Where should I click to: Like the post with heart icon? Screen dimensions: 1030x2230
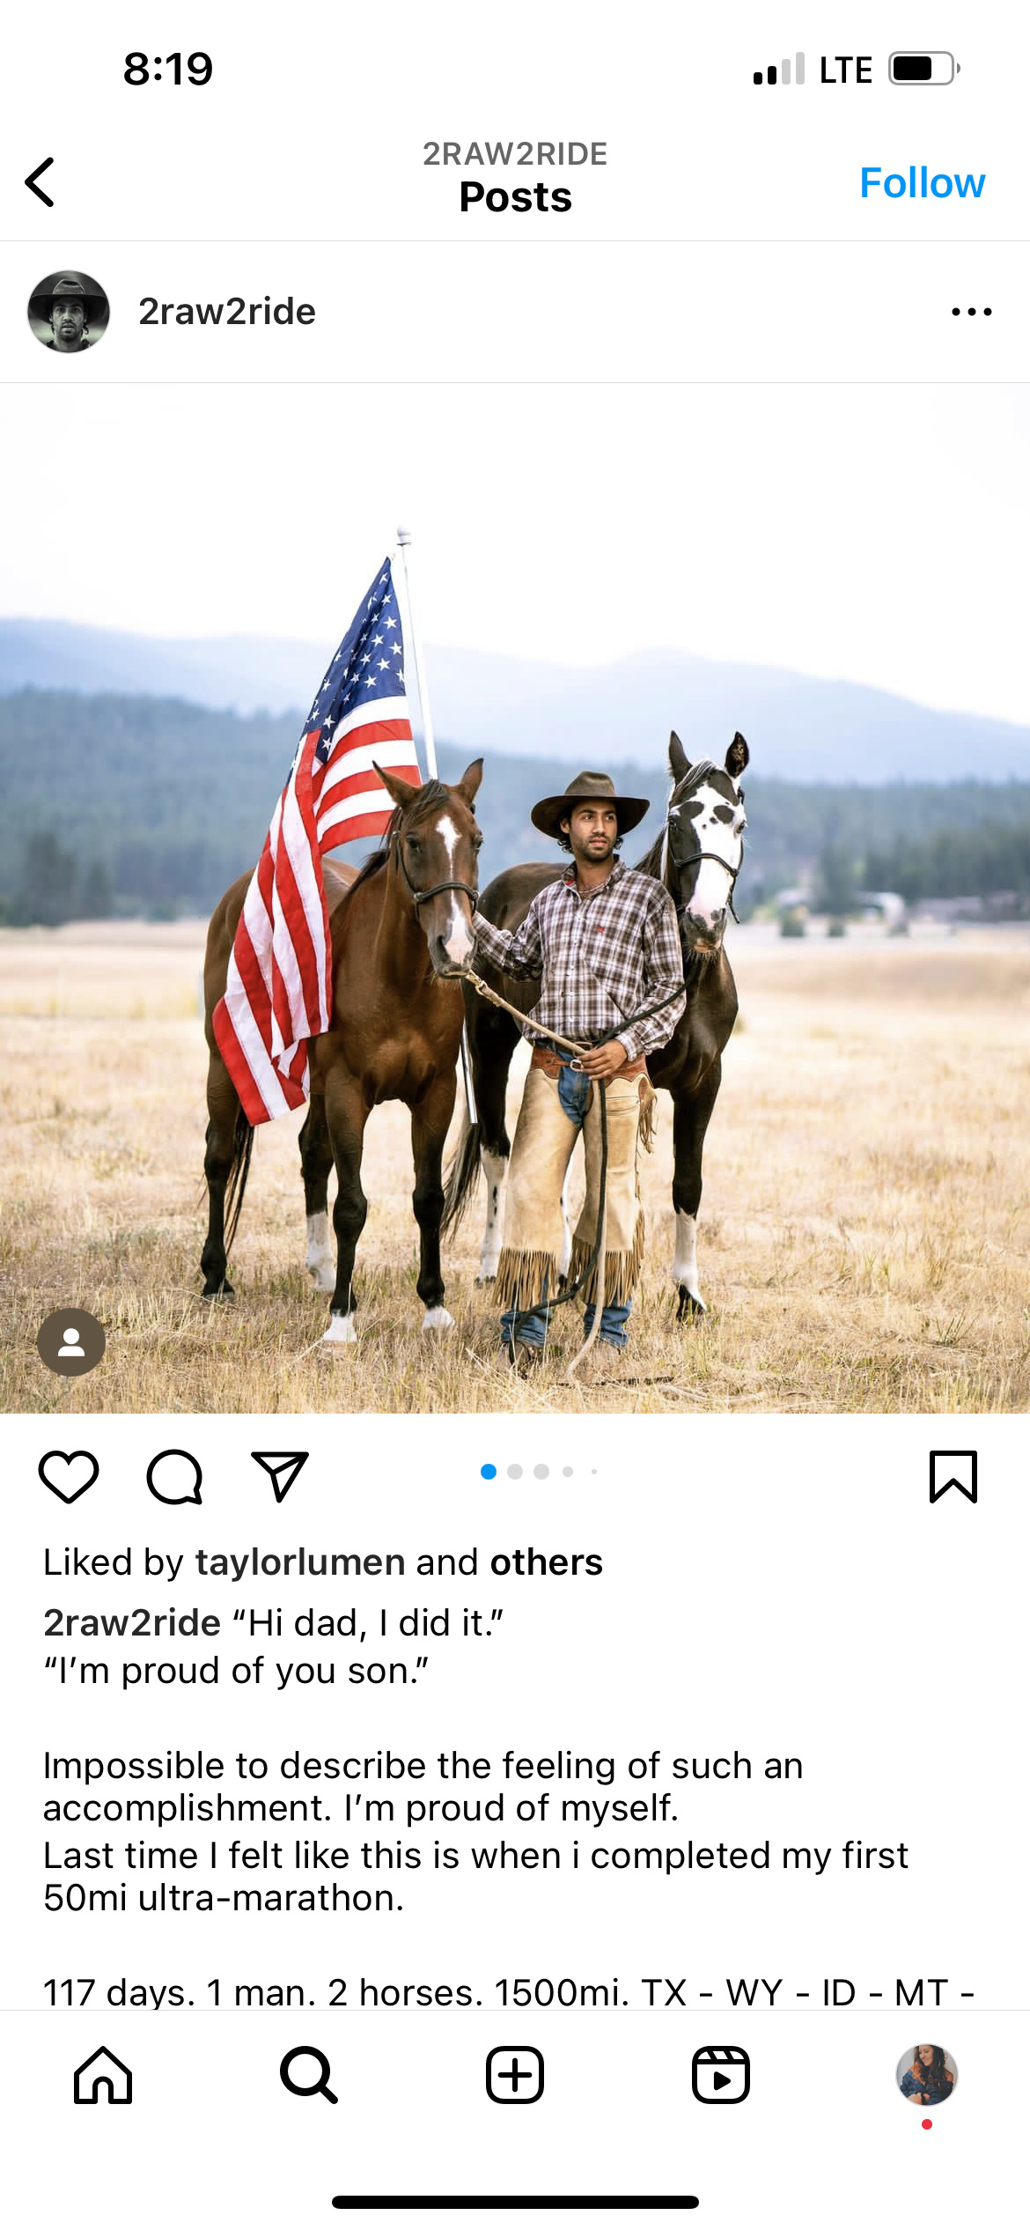(69, 1476)
